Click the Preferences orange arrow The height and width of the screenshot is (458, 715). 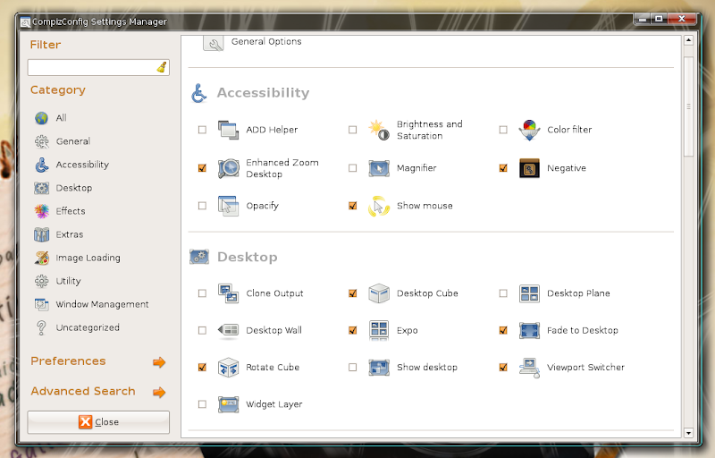click(x=159, y=362)
